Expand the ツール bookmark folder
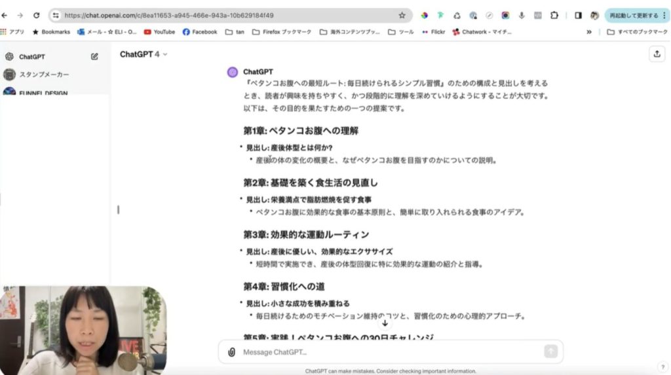671x375 pixels. point(401,31)
